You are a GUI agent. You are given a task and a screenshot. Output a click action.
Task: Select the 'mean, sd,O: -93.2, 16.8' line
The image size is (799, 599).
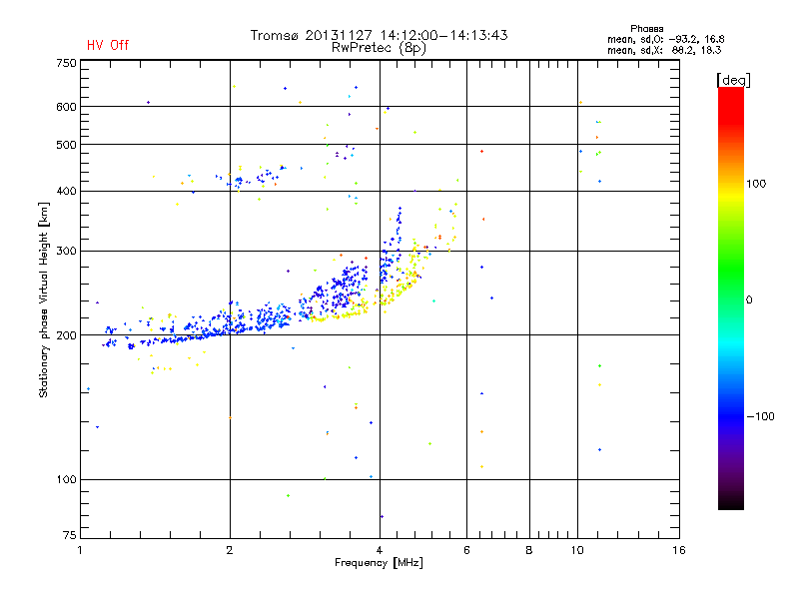[x=665, y=39]
